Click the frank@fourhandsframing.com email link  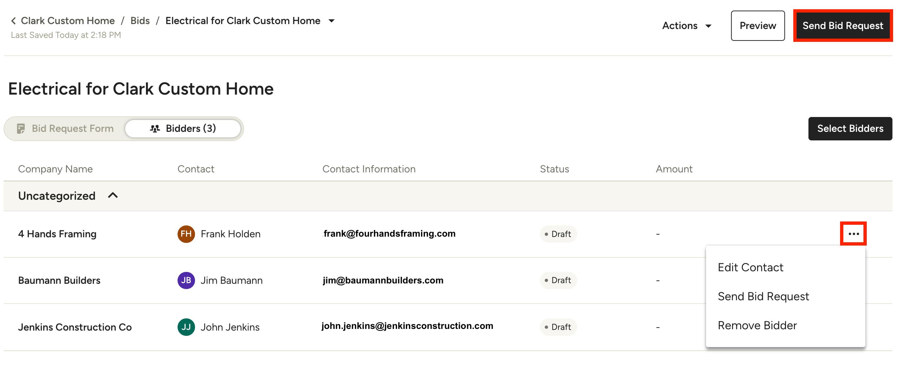coord(389,234)
